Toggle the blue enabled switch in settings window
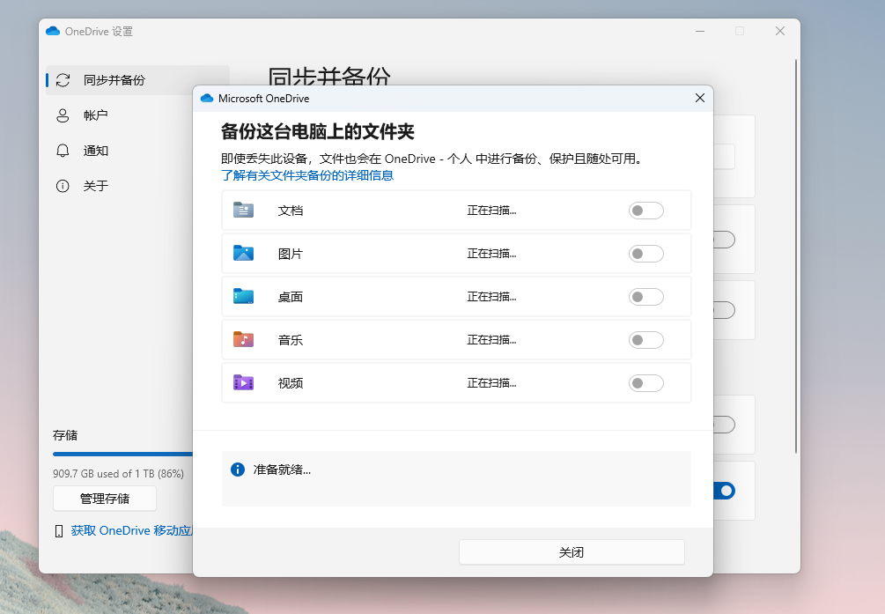Viewport: 885px width, 614px height. (724, 491)
